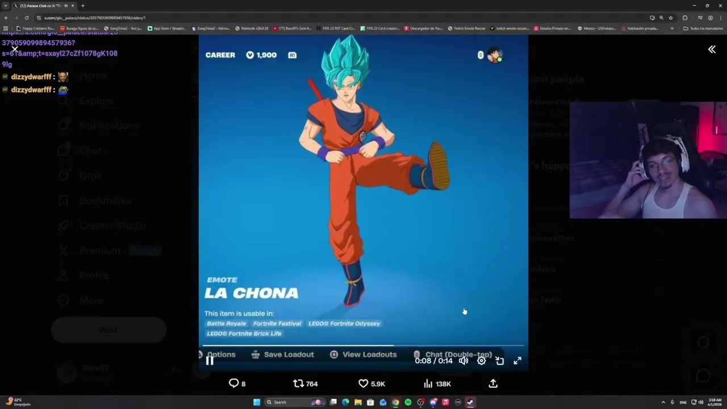View post analytics showing 138K views
Screen dimensions: 727x409
[437, 383]
